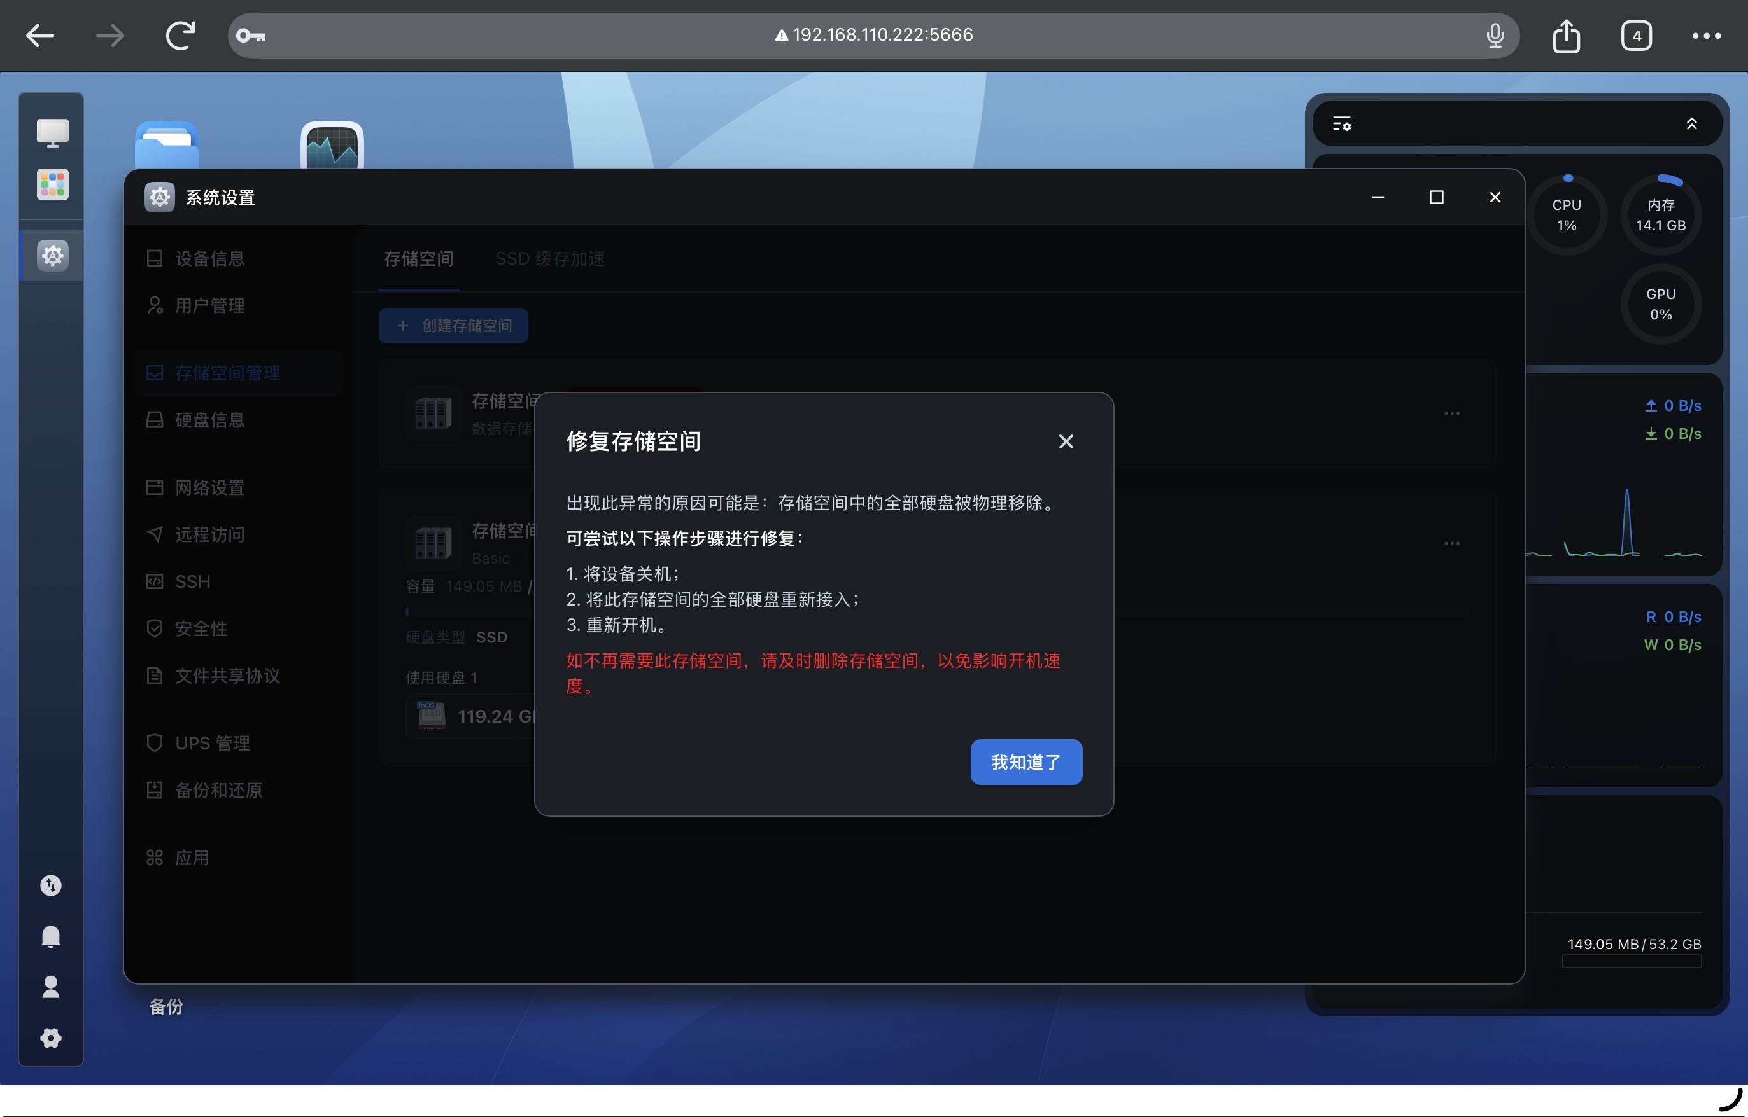1748x1117 pixels.
Task: Open 用户管理 in settings sidebar
Action: point(238,305)
